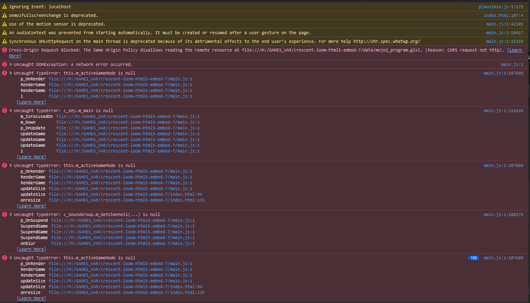Click warning icon on Synchronous XMLHttpRequest message

tap(5, 42)
